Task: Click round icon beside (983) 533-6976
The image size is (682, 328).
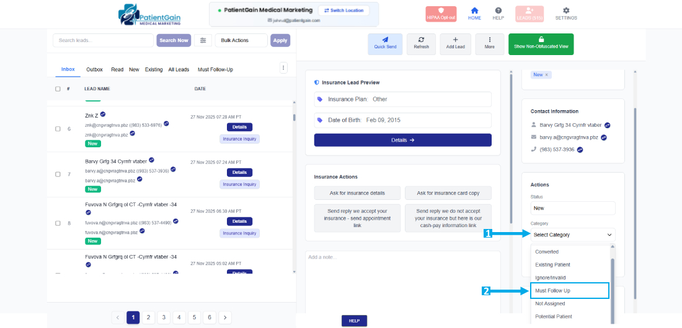Action: (166, 124)
